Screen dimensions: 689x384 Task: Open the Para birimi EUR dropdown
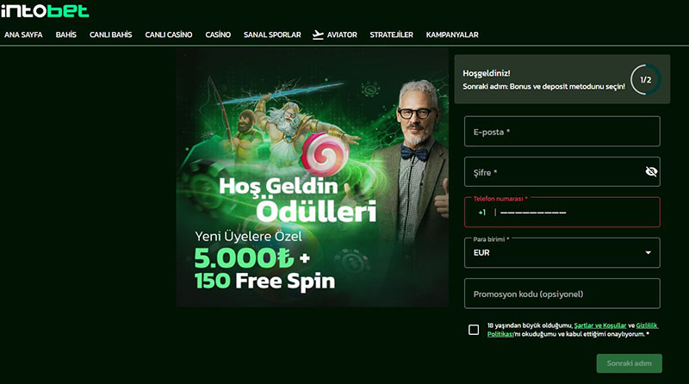click(x=562, y=252)
